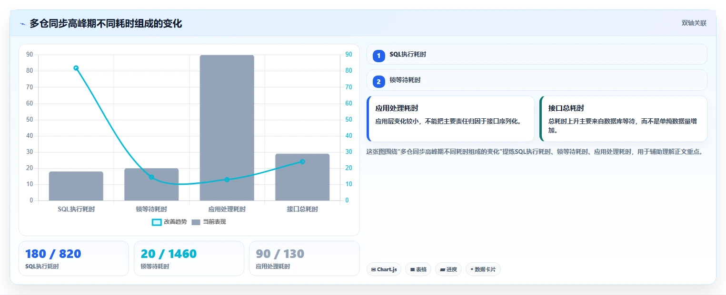Viewport: 726px width, 295px height.
Task: Click the 数据卡片 tag
Action: 483,269
